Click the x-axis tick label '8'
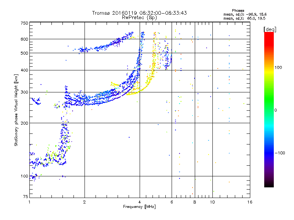This screenshot has width=294, height=220. pyautogui.click(x=195, y=202)
